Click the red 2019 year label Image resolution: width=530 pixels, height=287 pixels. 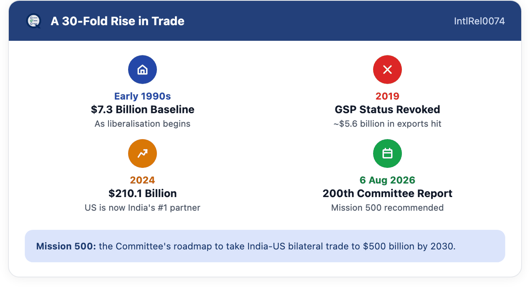(x=387, y=96)
